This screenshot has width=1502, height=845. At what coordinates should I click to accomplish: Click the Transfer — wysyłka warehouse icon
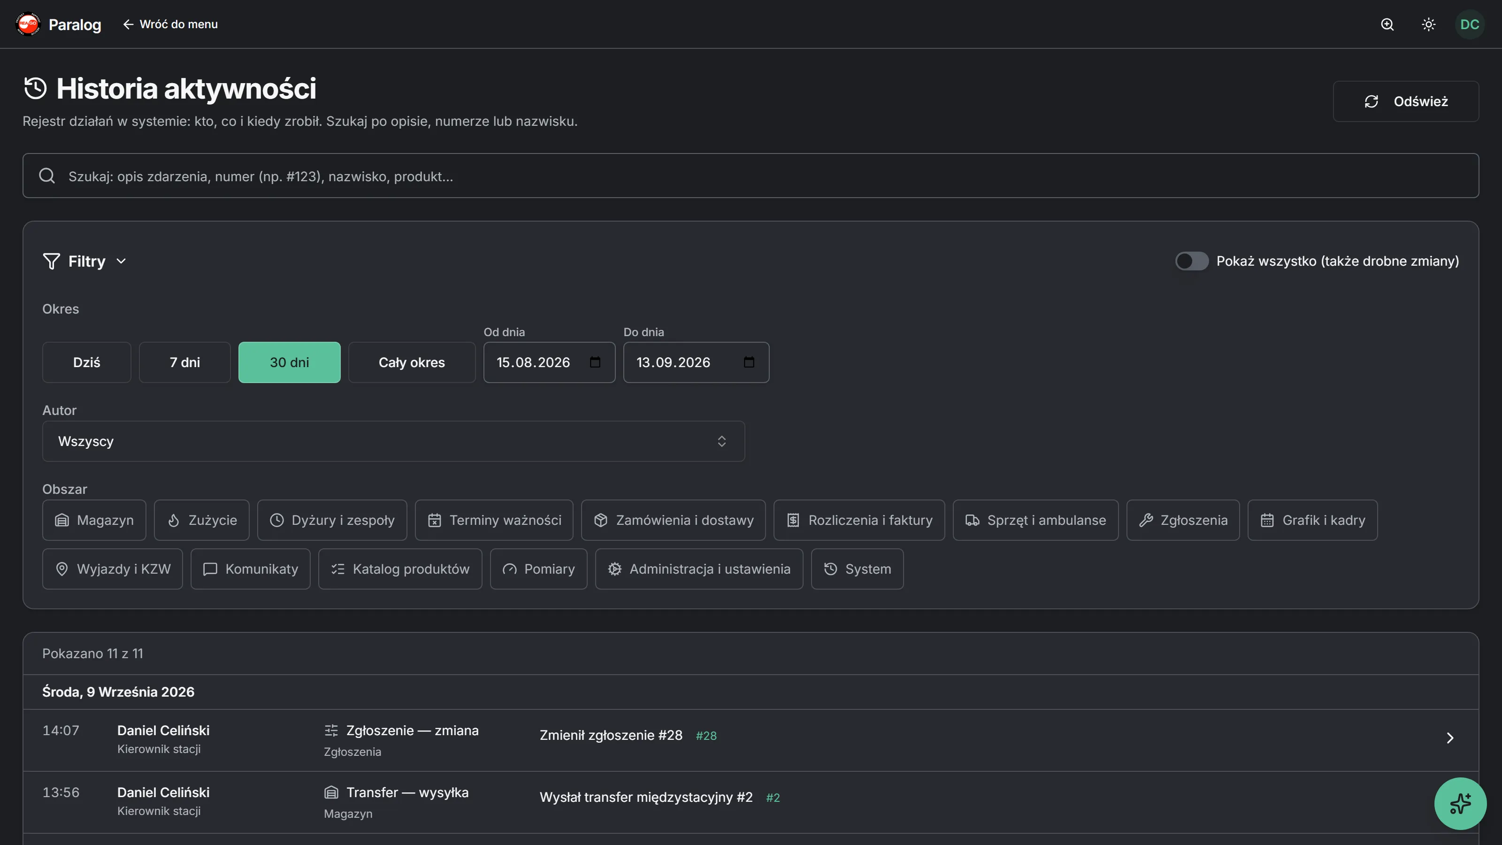330,792
